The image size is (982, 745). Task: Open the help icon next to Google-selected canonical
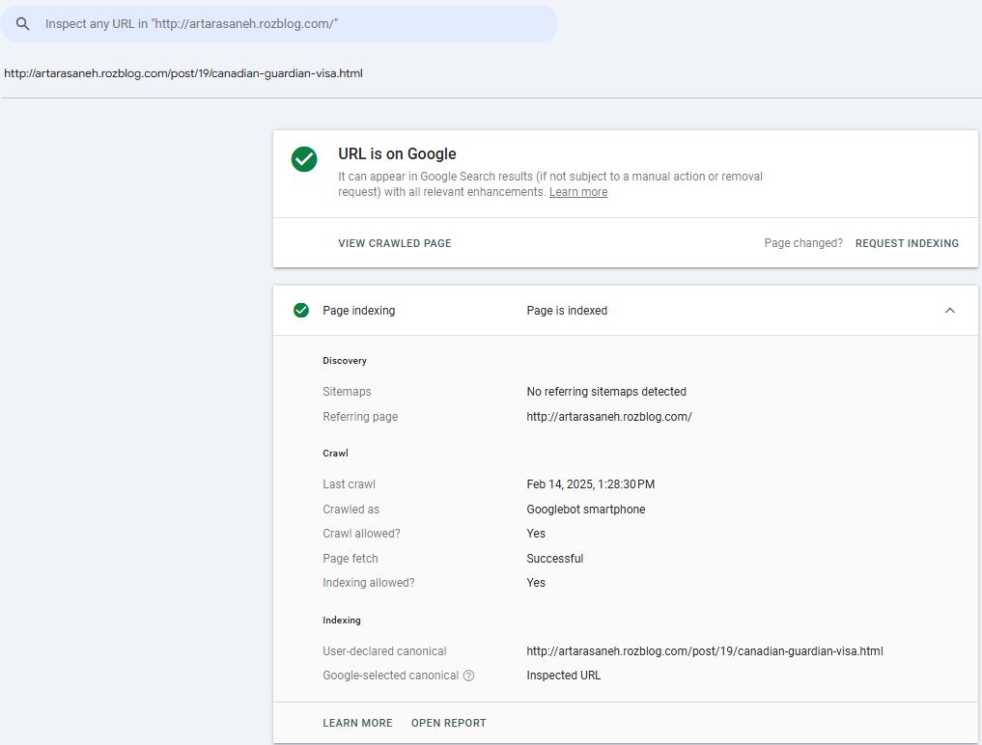pos(470,676)
